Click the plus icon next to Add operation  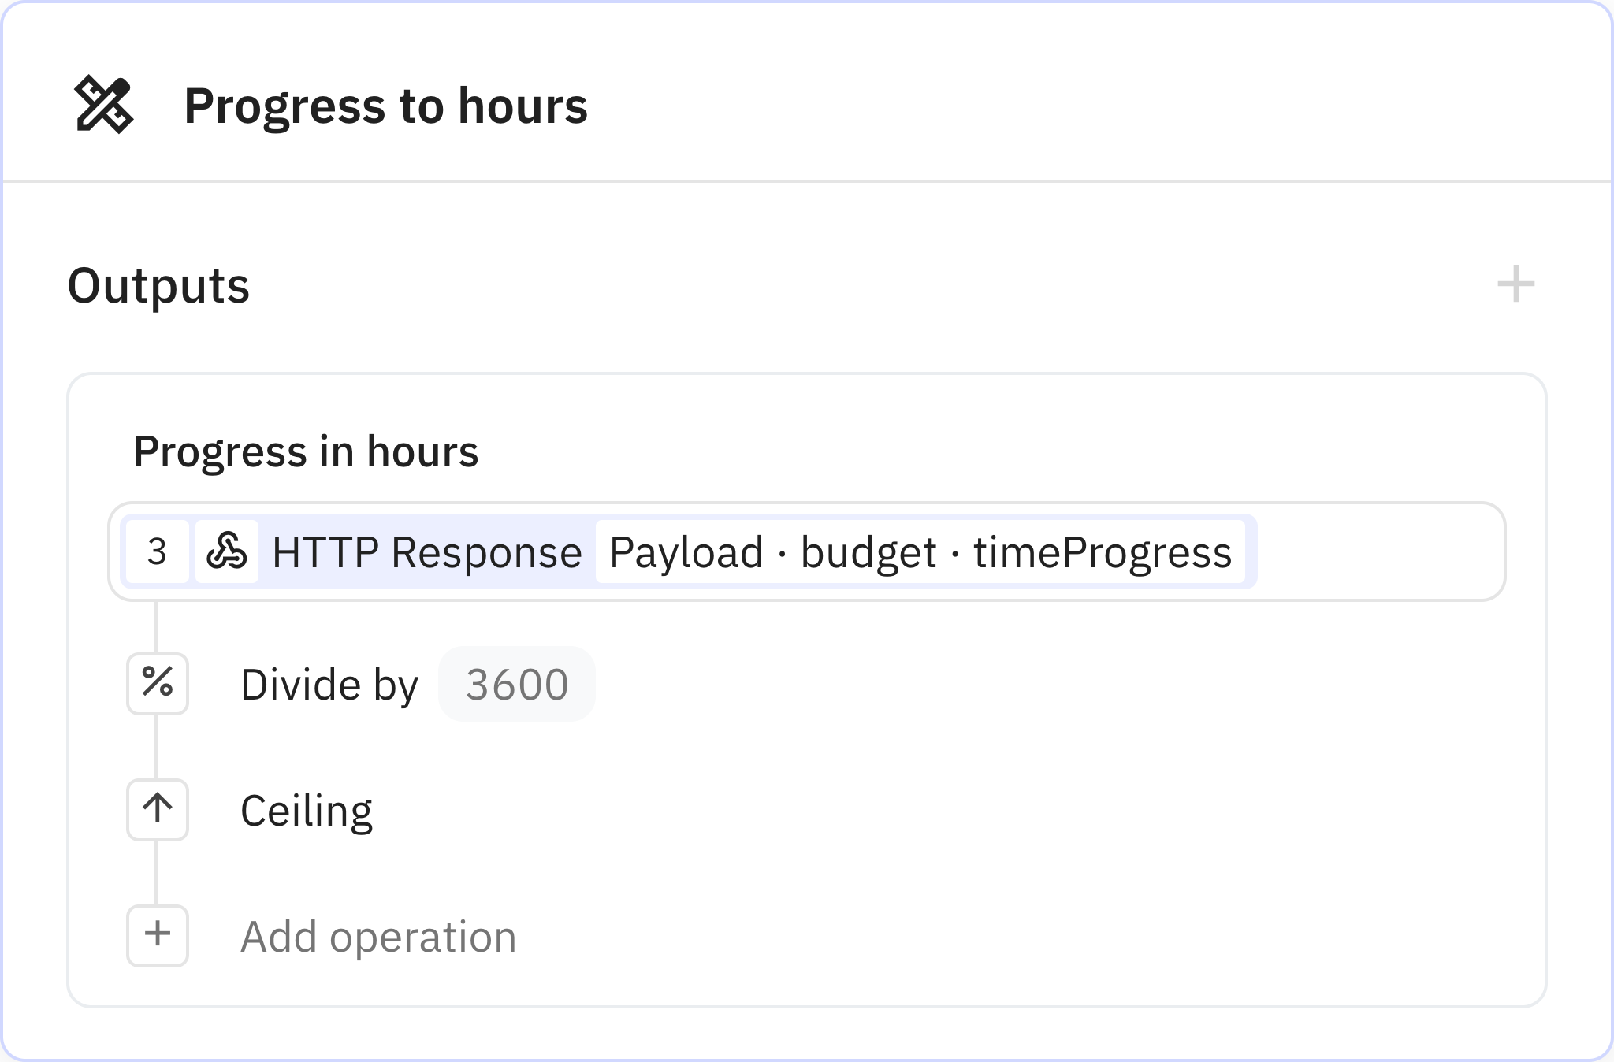(158, 936)
